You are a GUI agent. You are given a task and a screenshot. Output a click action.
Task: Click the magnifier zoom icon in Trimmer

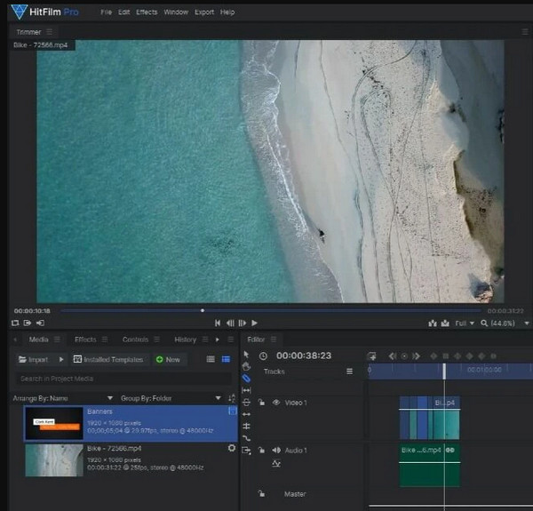[484, 323]
